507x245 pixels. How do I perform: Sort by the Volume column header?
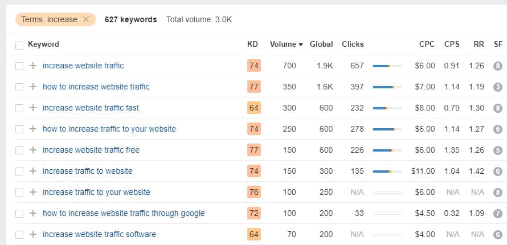point(286,44)
